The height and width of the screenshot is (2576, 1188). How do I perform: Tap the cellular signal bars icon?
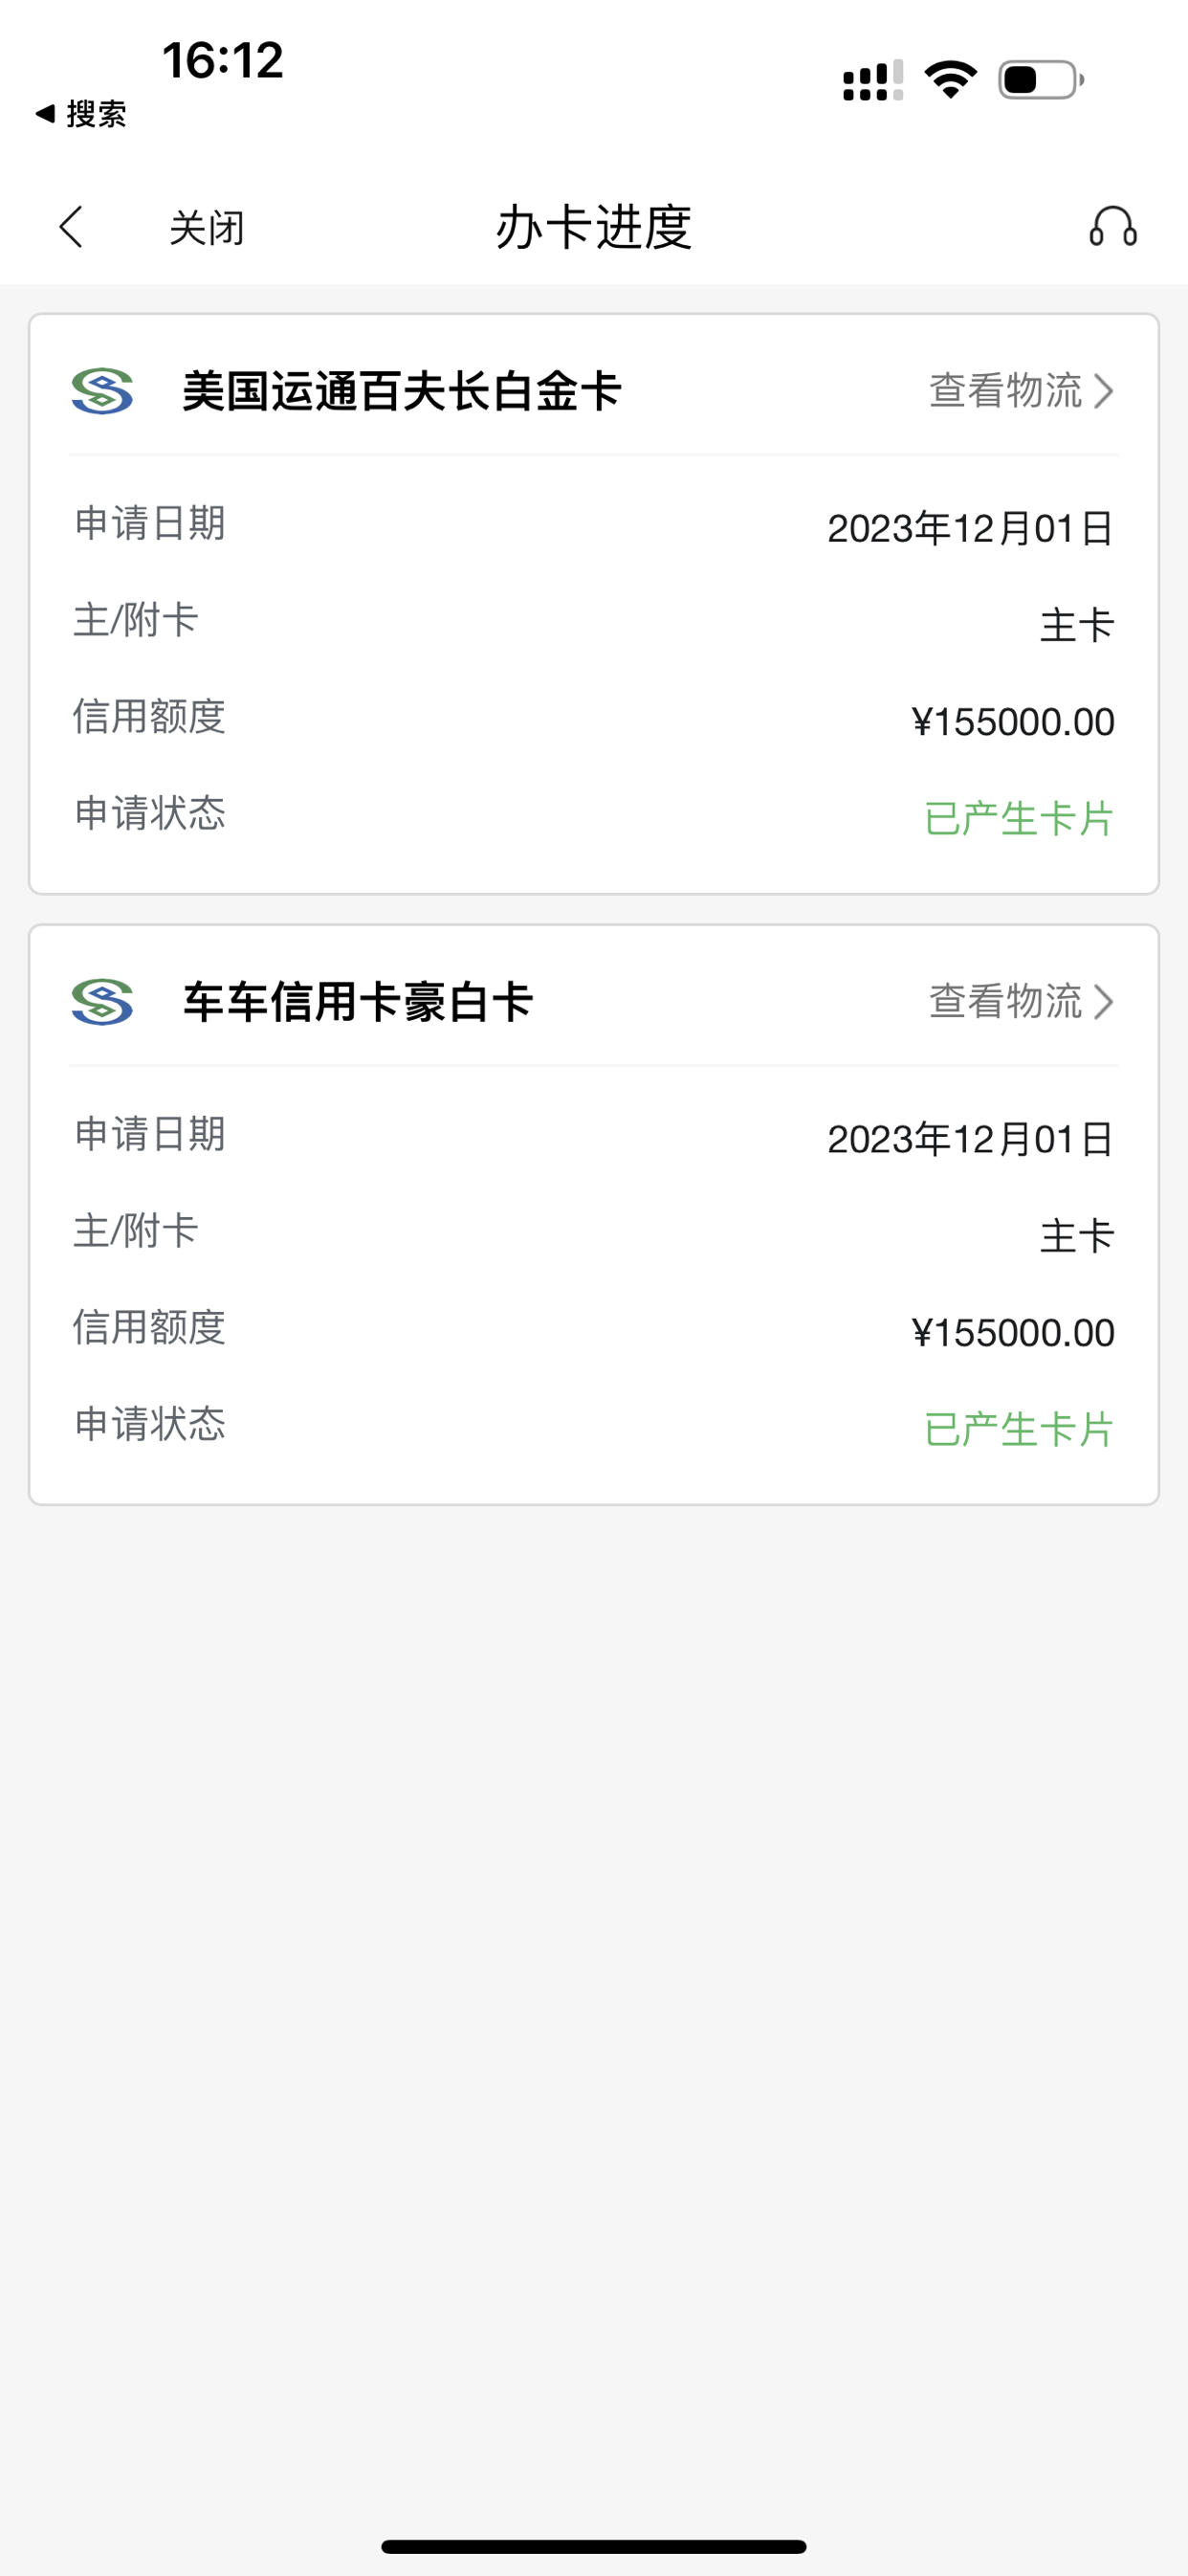(x=873, y=80)
